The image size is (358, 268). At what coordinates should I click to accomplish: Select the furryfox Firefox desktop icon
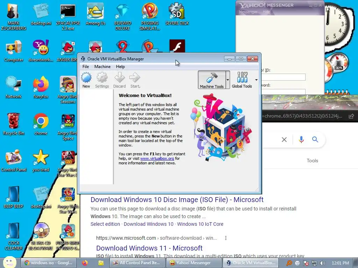pos(41,88)
